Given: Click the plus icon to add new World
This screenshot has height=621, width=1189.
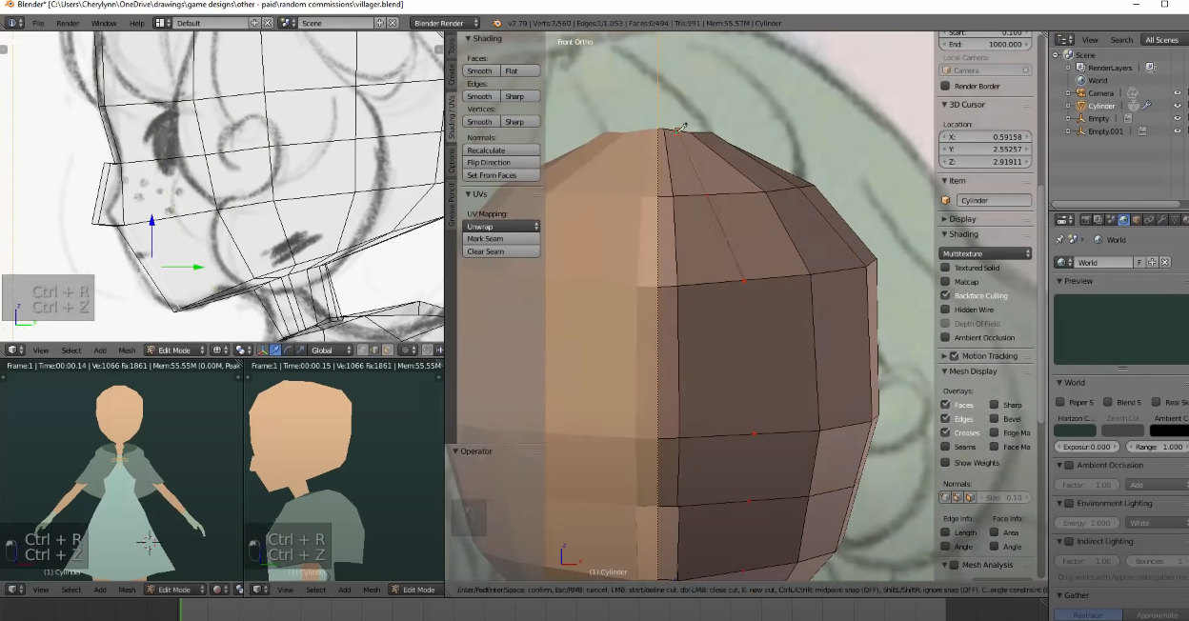Looking at the screenshot, I should coord(1152,262).
